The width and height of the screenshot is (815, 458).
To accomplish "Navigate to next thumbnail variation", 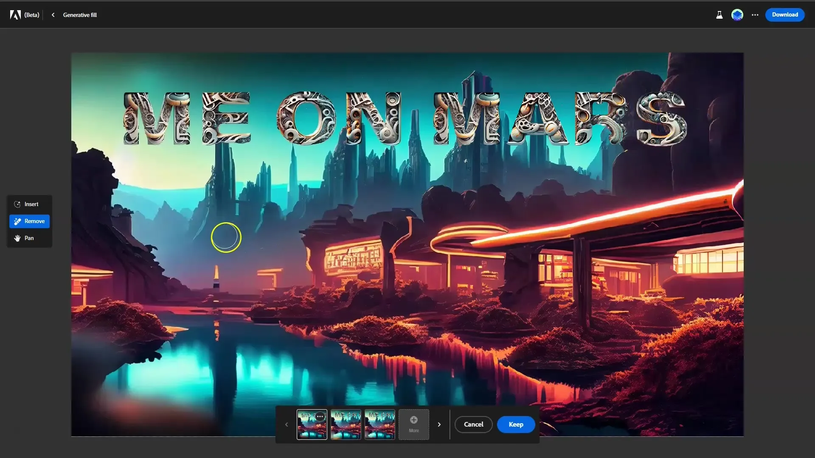I will 439,424.
